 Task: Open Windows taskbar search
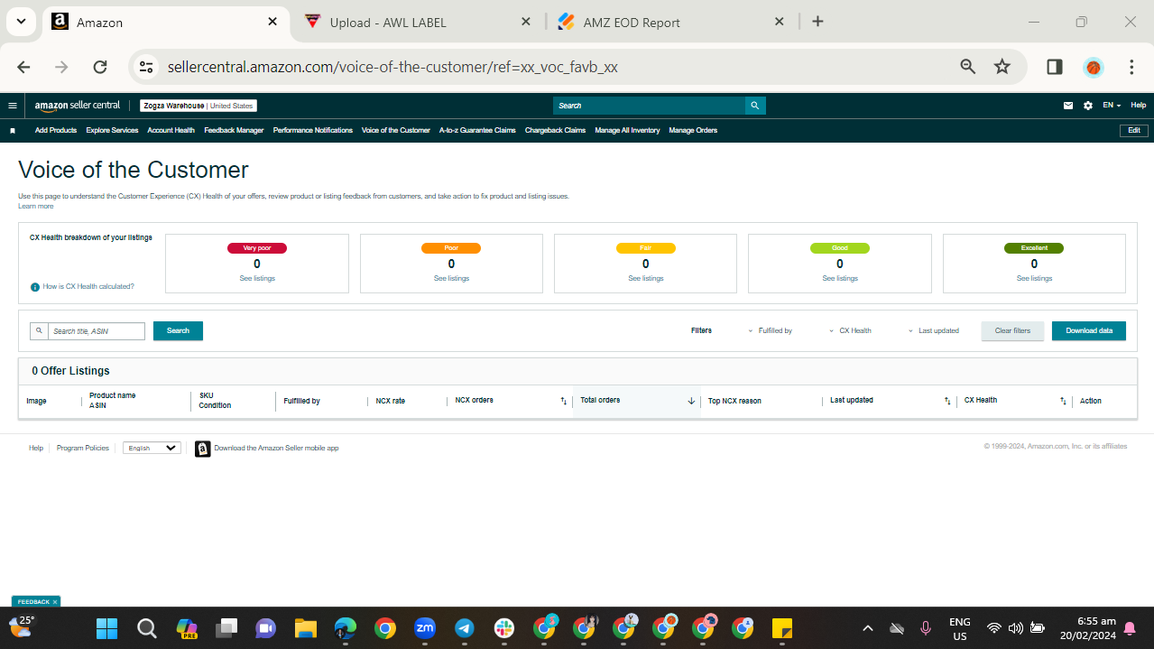click(147, 628)
